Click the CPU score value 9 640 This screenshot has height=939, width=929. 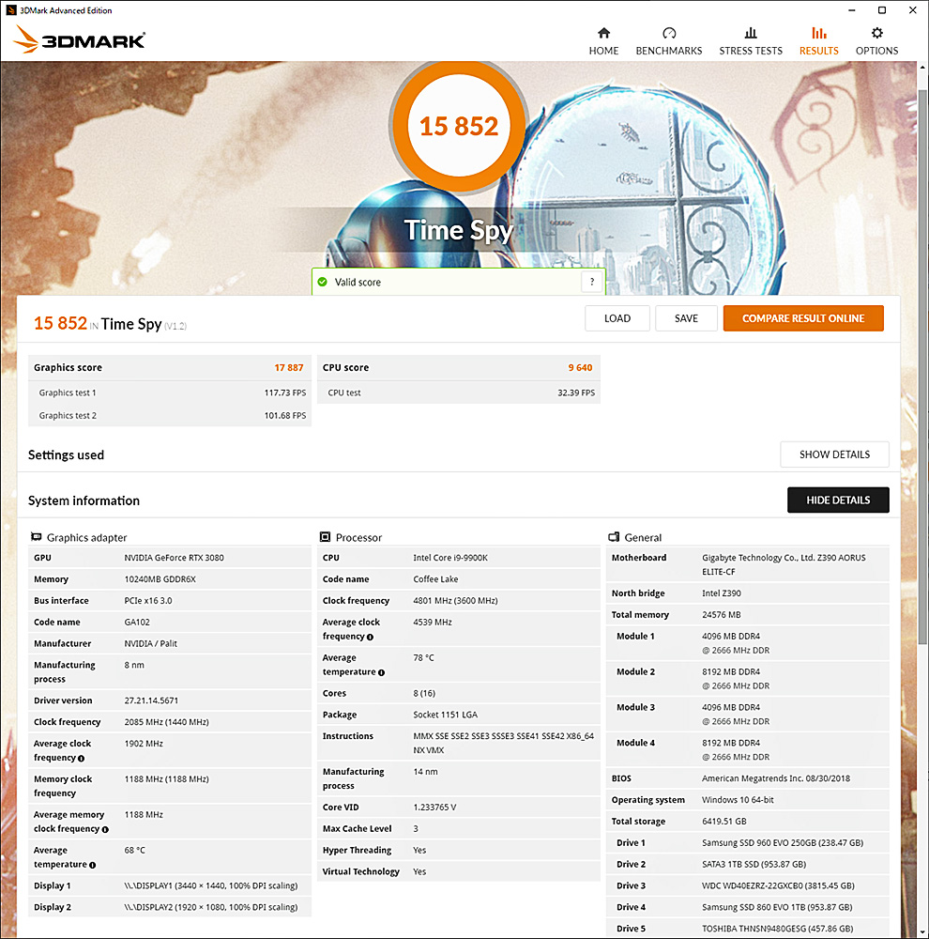[x=580, y=368]
